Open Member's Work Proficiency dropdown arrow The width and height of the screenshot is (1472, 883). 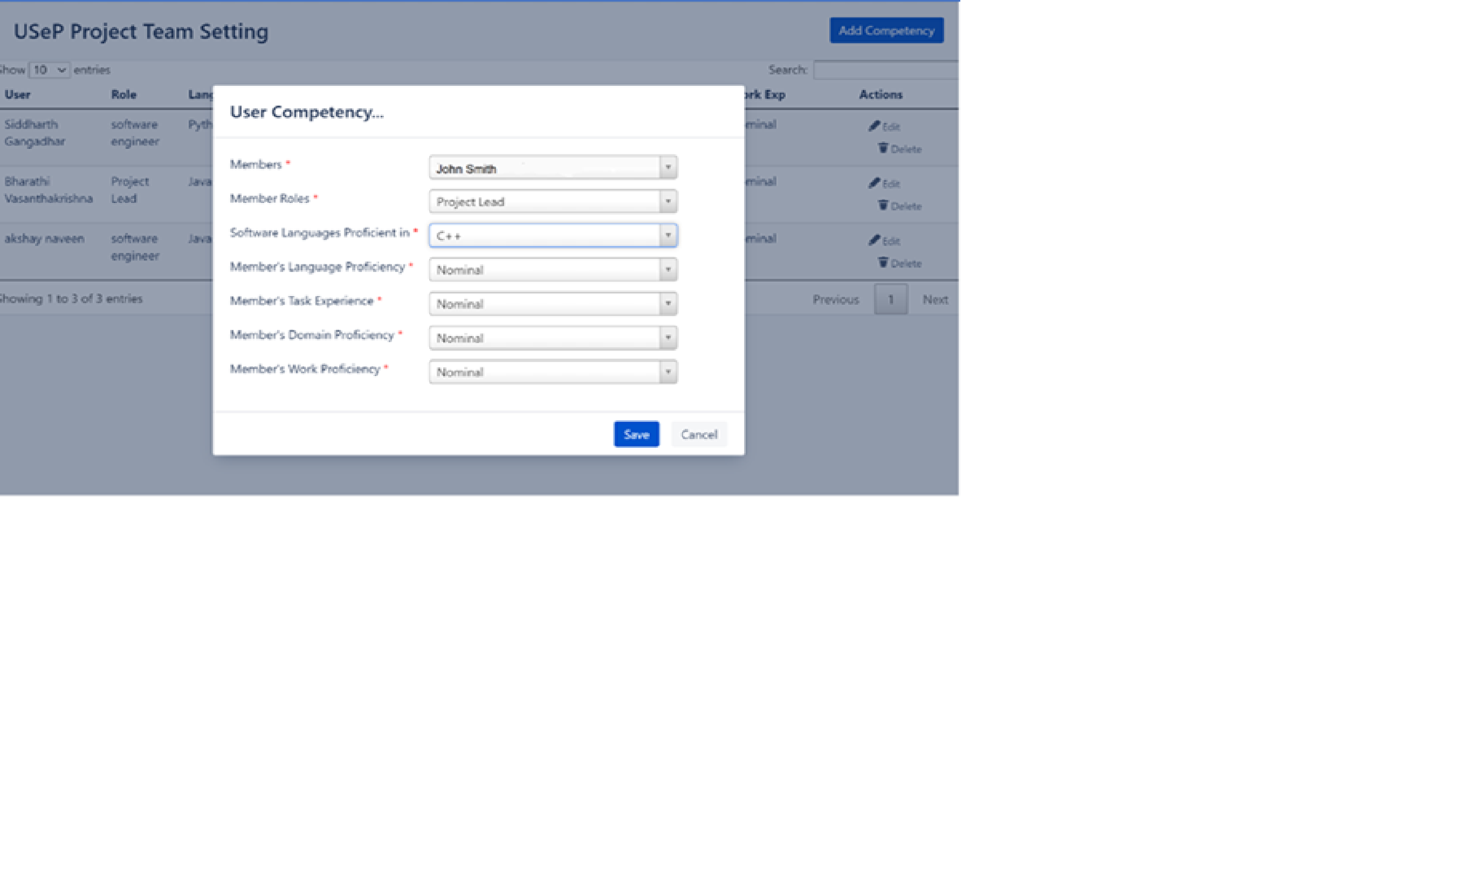click(x=668, y=372)
